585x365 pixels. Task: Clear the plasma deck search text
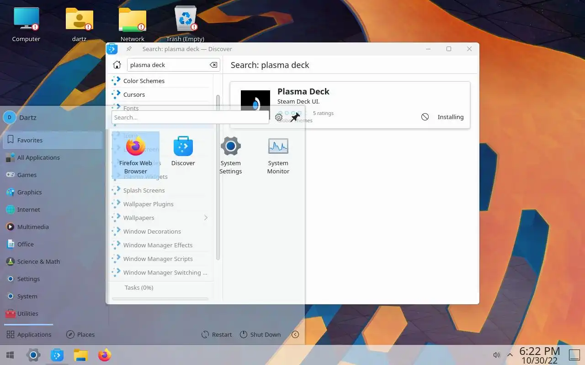[x=213, y=65]
